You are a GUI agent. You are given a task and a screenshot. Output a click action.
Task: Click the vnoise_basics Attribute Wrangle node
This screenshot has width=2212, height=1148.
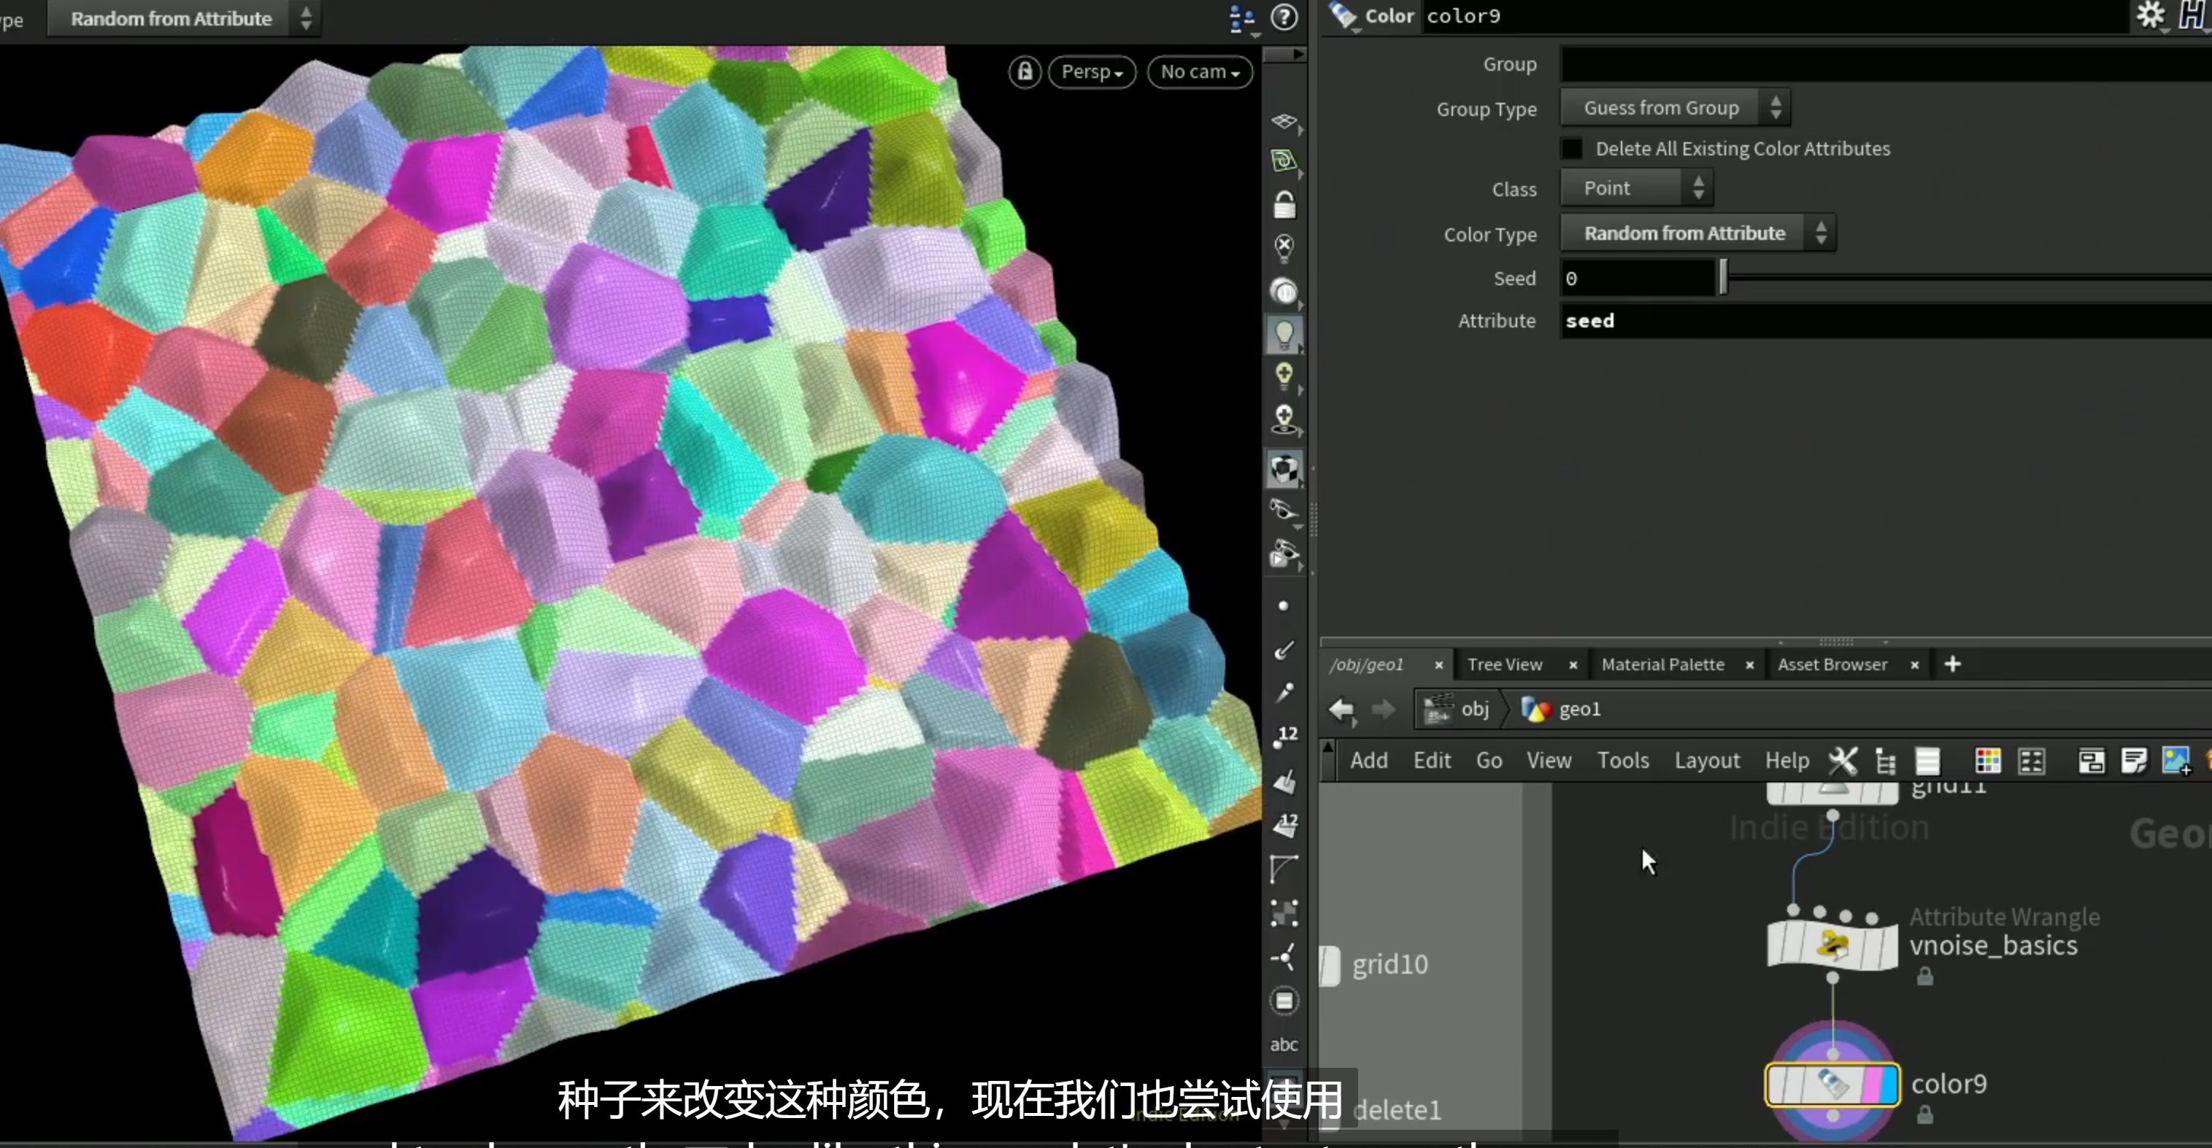click(1832, 945)
